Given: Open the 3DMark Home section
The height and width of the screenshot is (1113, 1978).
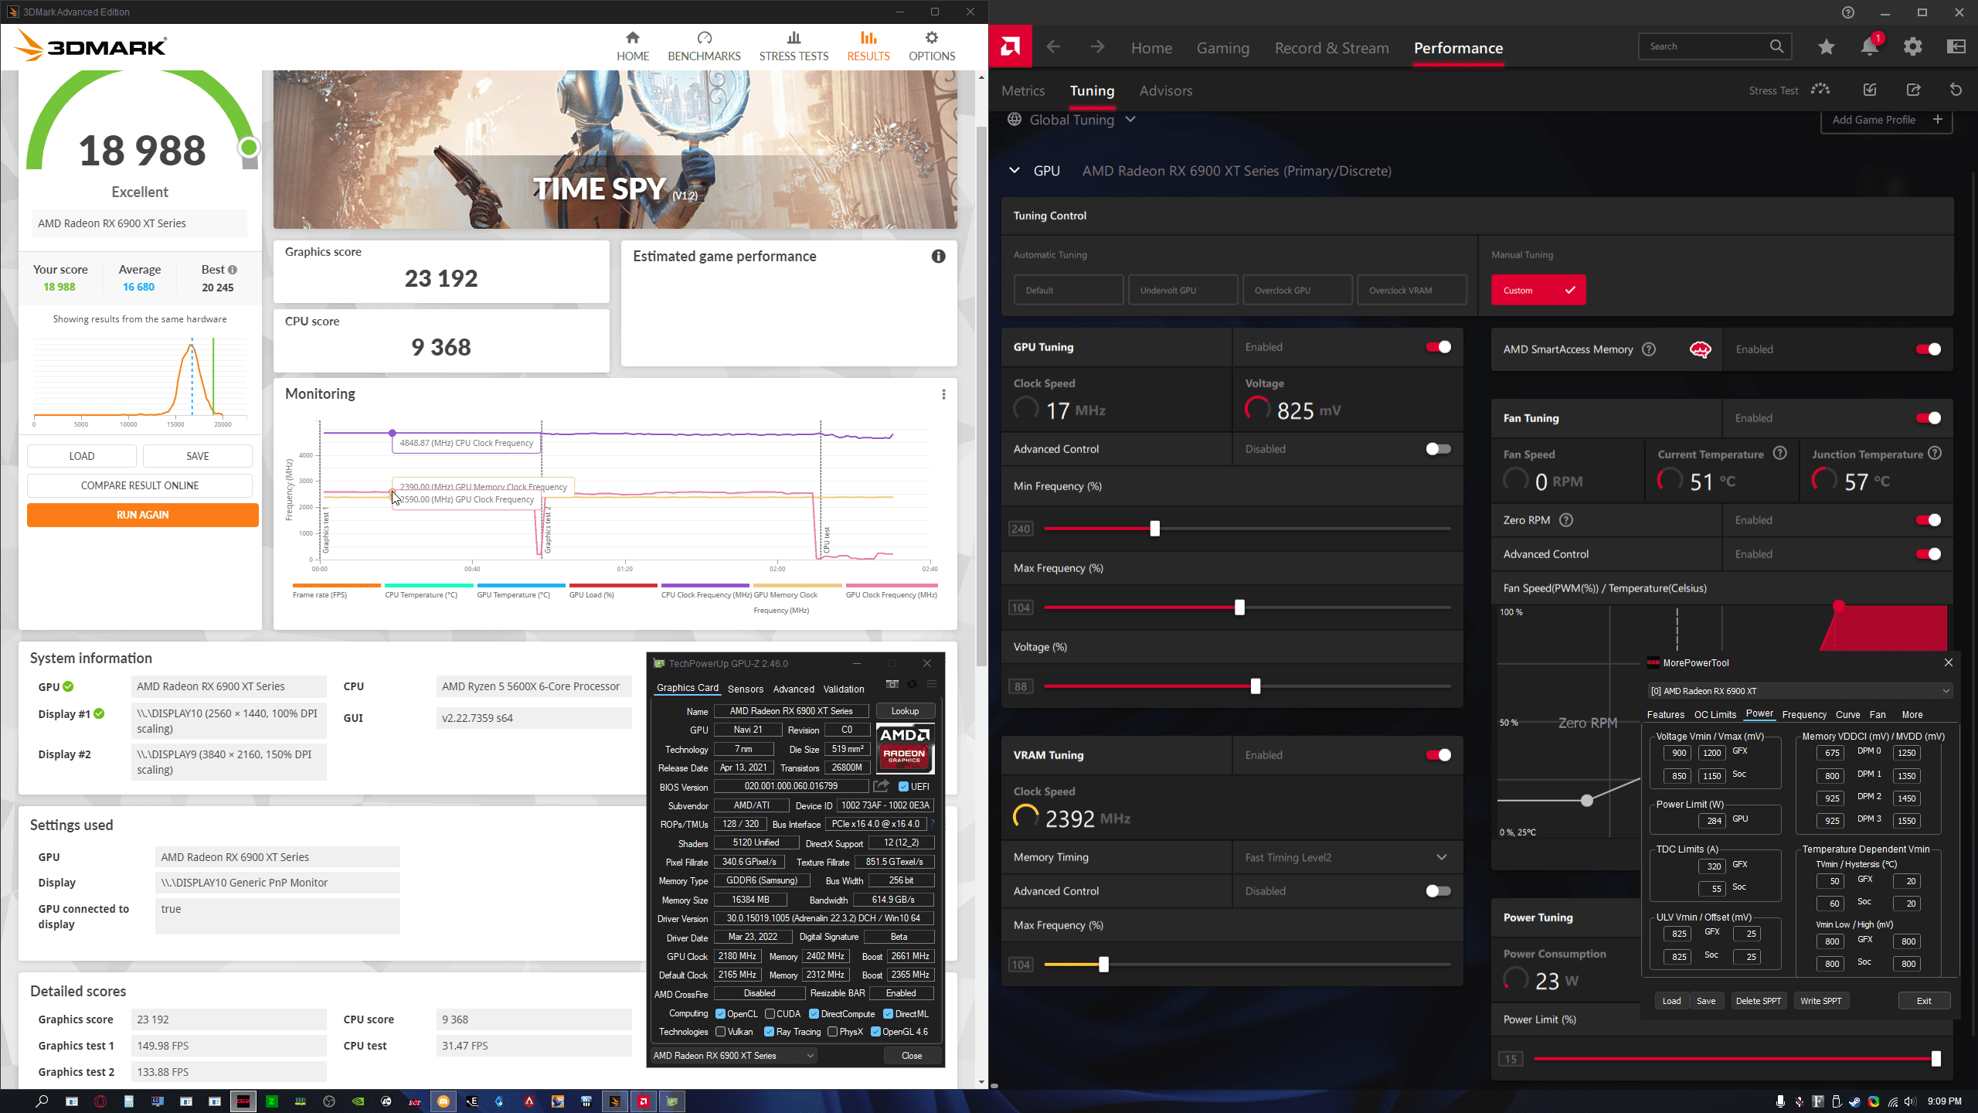Looking at the screenshot, I should click(633, 46).
